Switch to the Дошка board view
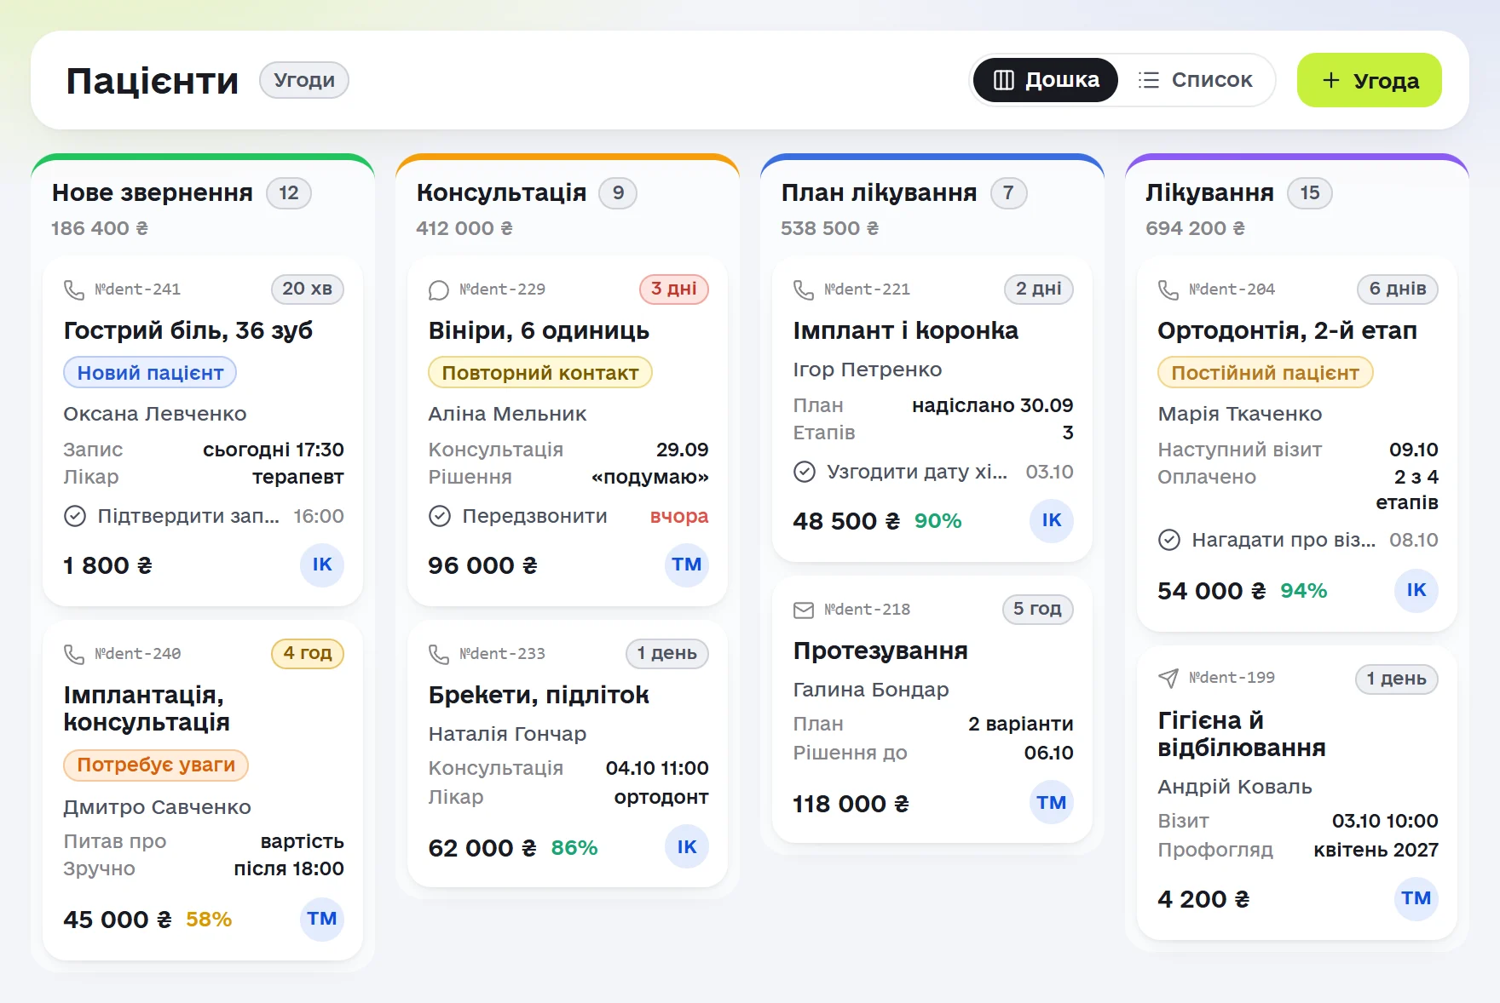The height and width of the screenshot is (1003, 1500). point(1046,80)
